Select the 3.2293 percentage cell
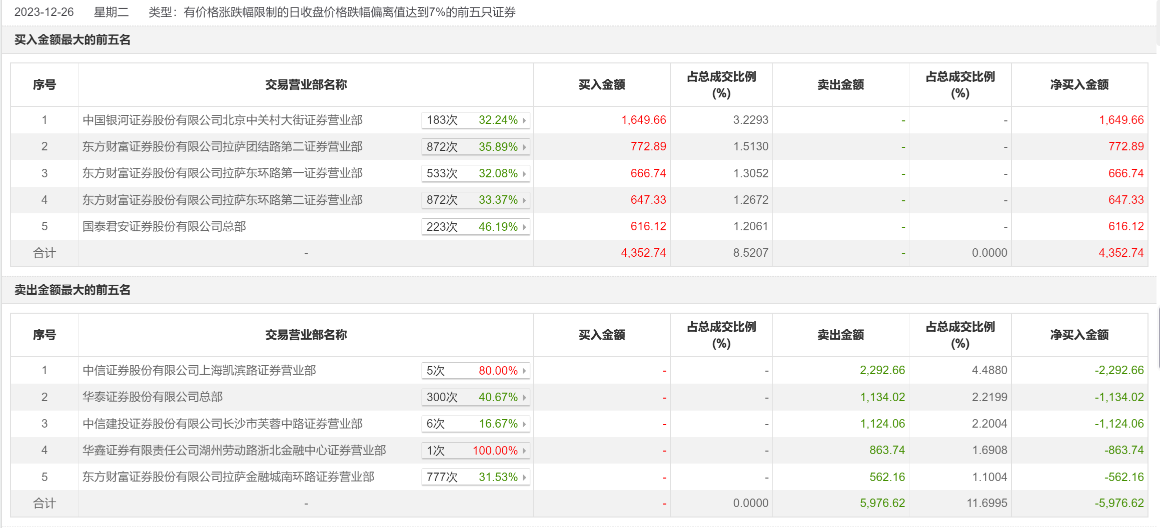The image size is (1160, 528). pos(751,120)
